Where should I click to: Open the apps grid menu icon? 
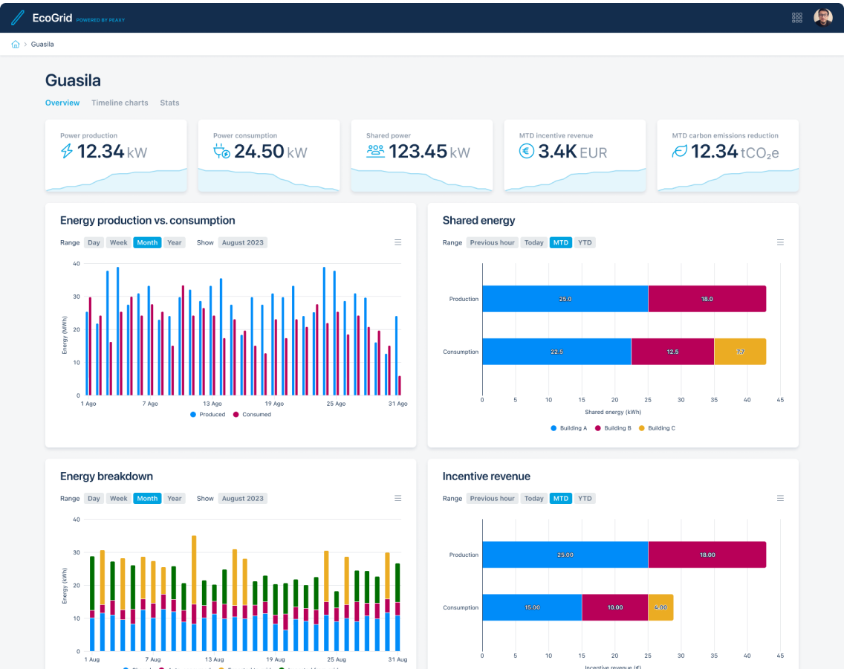coord(797,18)
